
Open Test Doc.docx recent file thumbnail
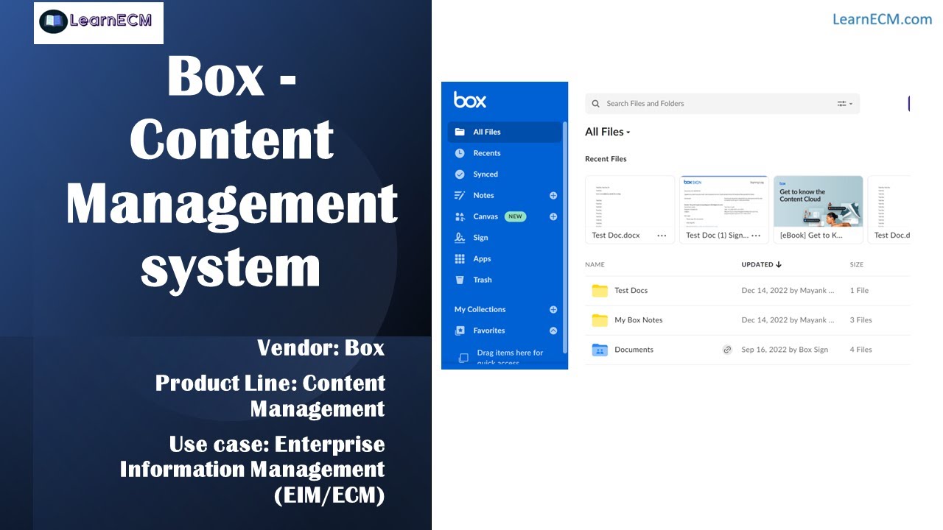(630, 201)
